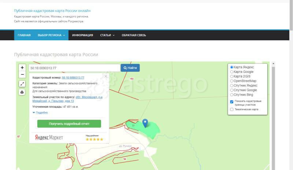Open the Можайский Пеньгово address link

(x=67, y=99)
